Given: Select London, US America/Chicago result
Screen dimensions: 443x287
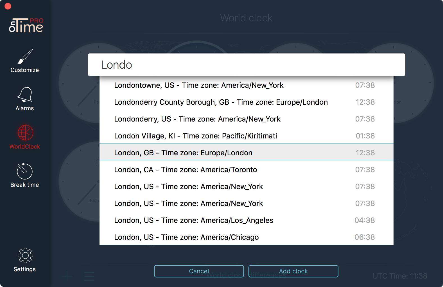Looking at the screenshot, I should (x=247, y=237).
